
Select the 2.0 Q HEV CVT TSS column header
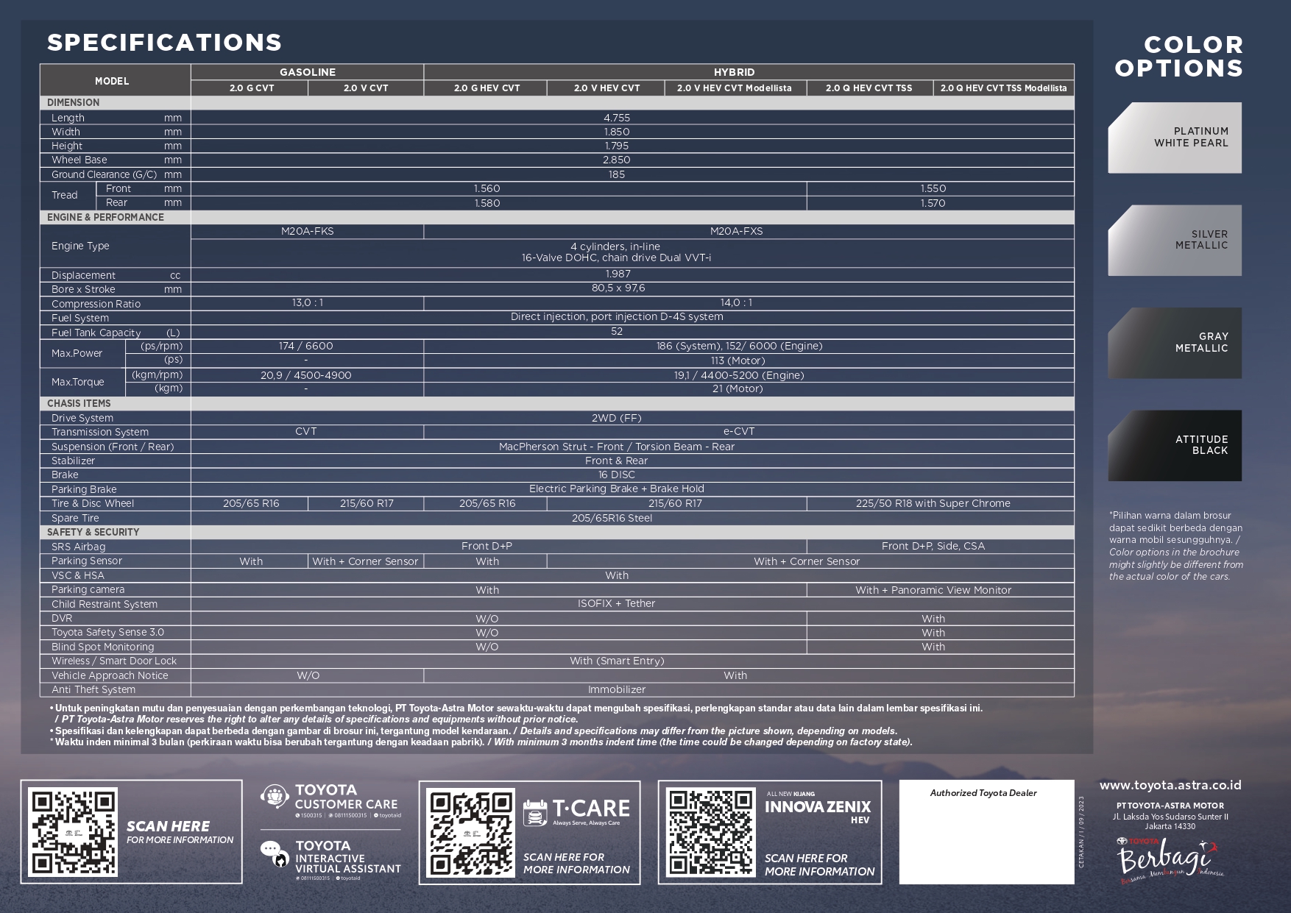(x=869, y=88)
